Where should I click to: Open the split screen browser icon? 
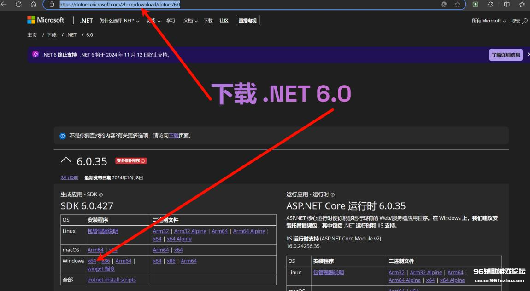(507, 4)
